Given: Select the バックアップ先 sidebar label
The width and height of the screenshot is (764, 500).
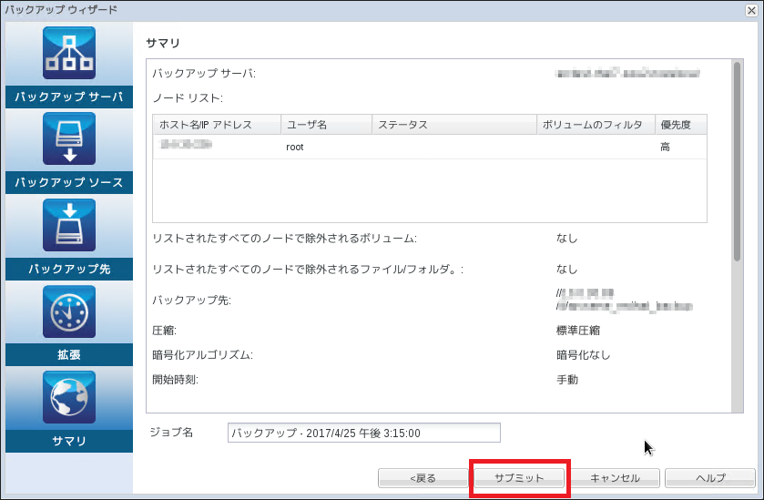Looking at the screenshot, I should pyautogui.click(x=68, y=269).
